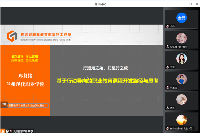Select the avatar of woman in blue dress
200x133 pixels.
point(181,79)
